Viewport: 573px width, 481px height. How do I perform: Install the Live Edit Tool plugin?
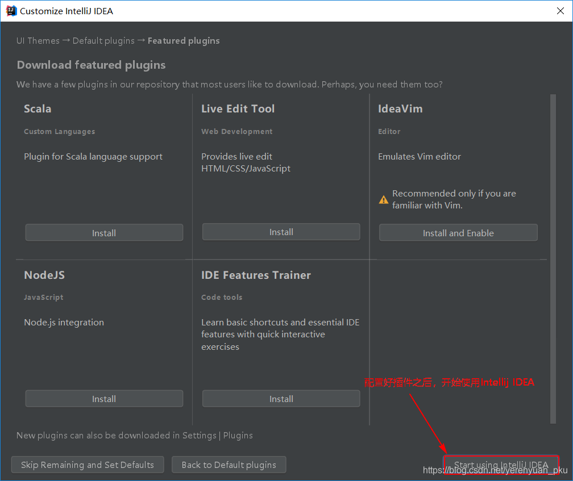pyautogui.click(x=281, y=232)
